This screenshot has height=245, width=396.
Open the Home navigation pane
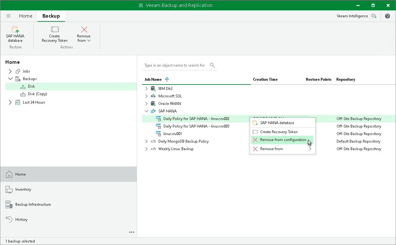69,174
